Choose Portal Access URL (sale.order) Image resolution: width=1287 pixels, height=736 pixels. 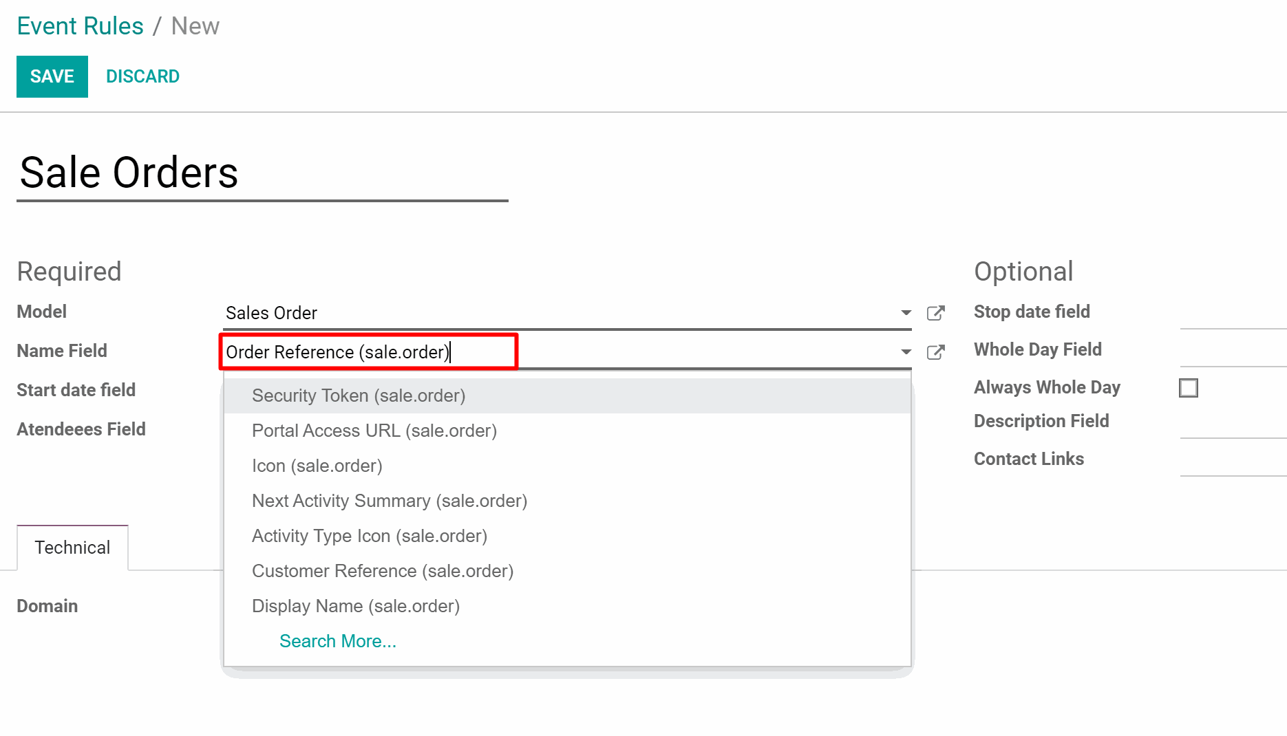(567, 431)
